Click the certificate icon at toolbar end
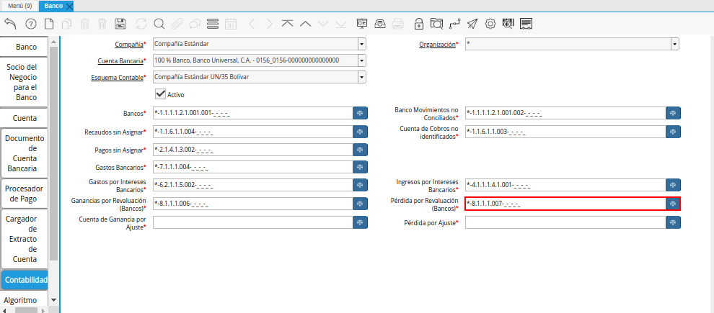The image size is (714, 313). pos(526,24)
